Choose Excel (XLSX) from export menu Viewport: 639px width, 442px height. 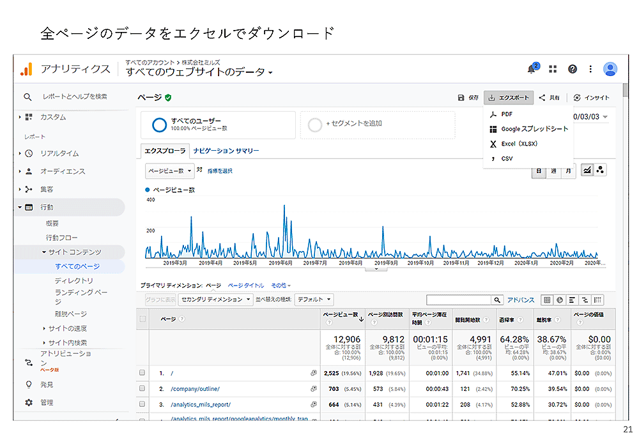[x=519, y=144]
